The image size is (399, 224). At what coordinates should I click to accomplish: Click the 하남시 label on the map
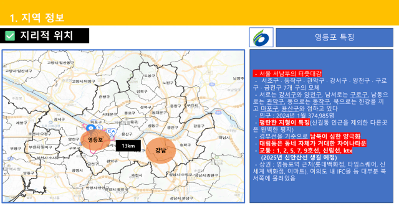coord(224,138)
